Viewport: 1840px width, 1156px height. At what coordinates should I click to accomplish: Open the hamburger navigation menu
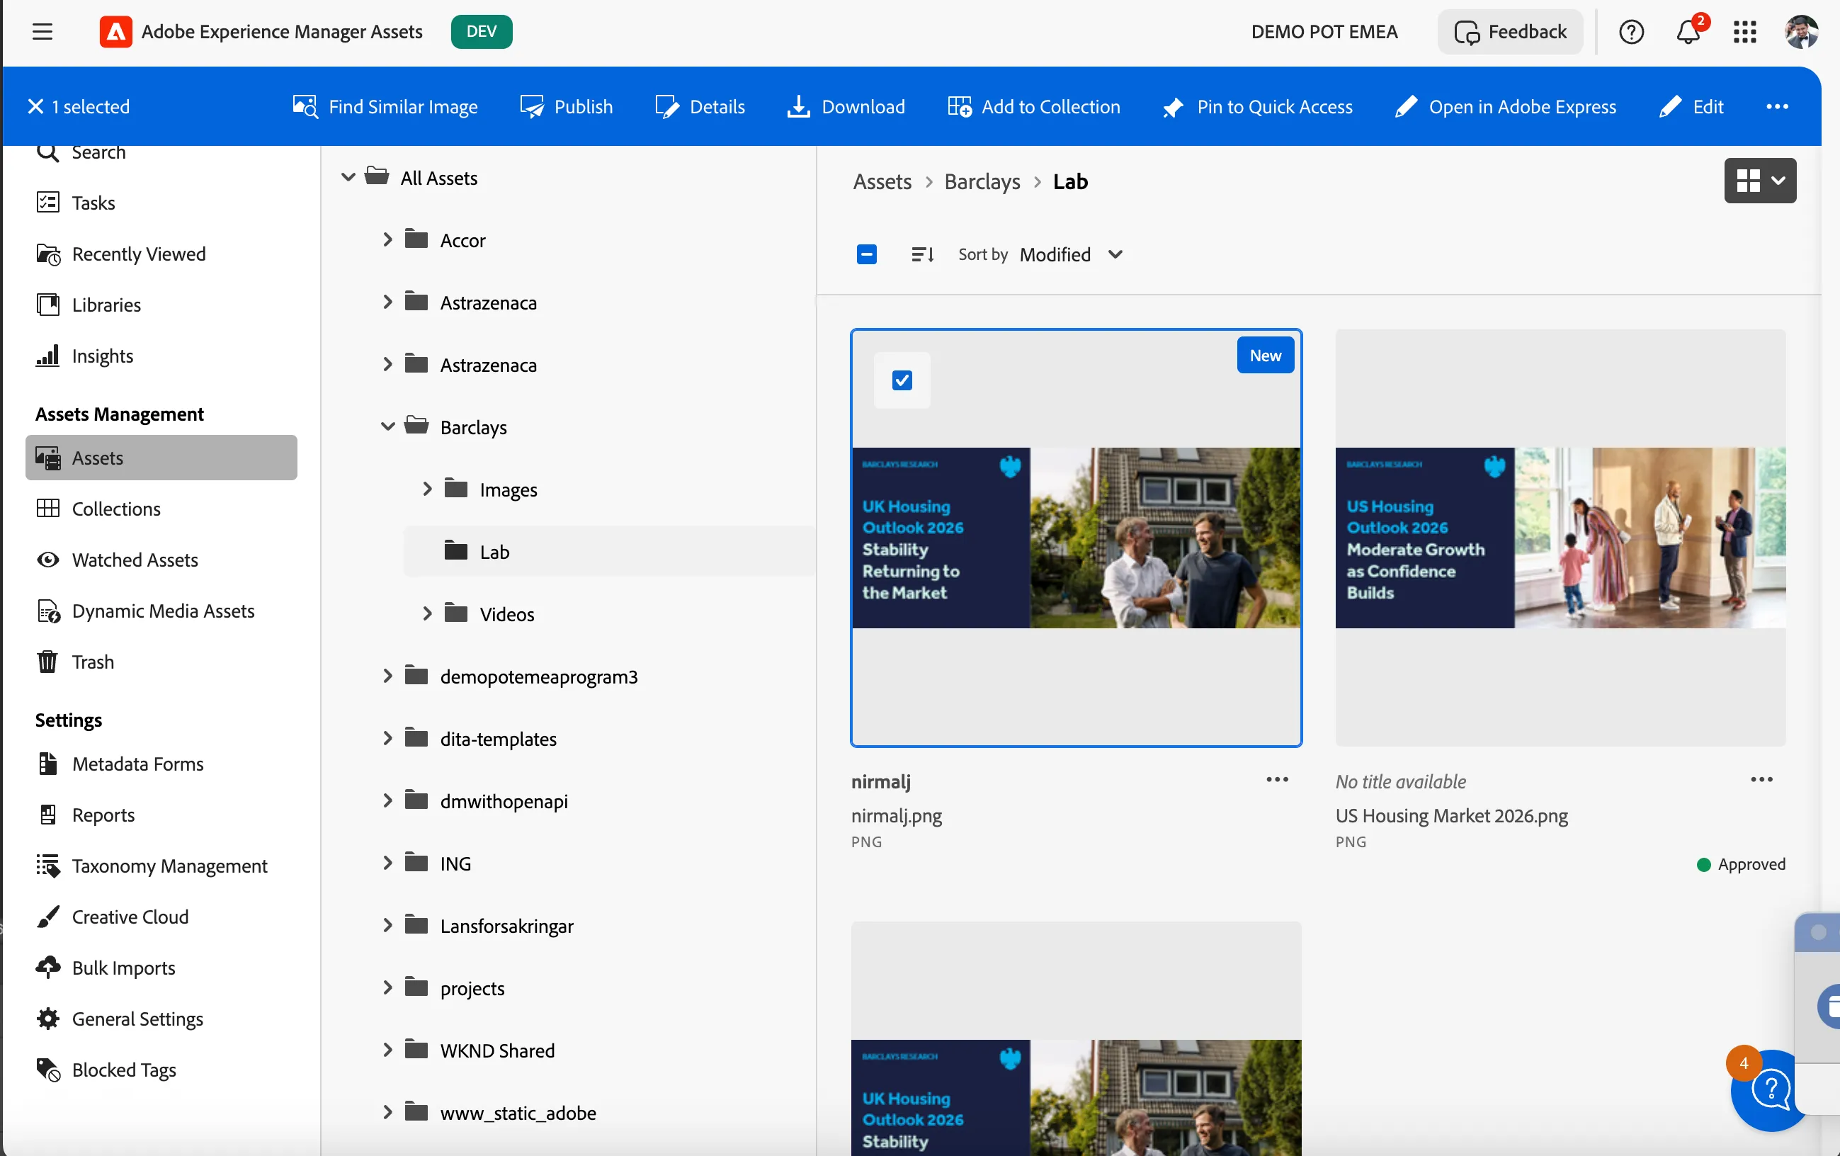(42, 31)
